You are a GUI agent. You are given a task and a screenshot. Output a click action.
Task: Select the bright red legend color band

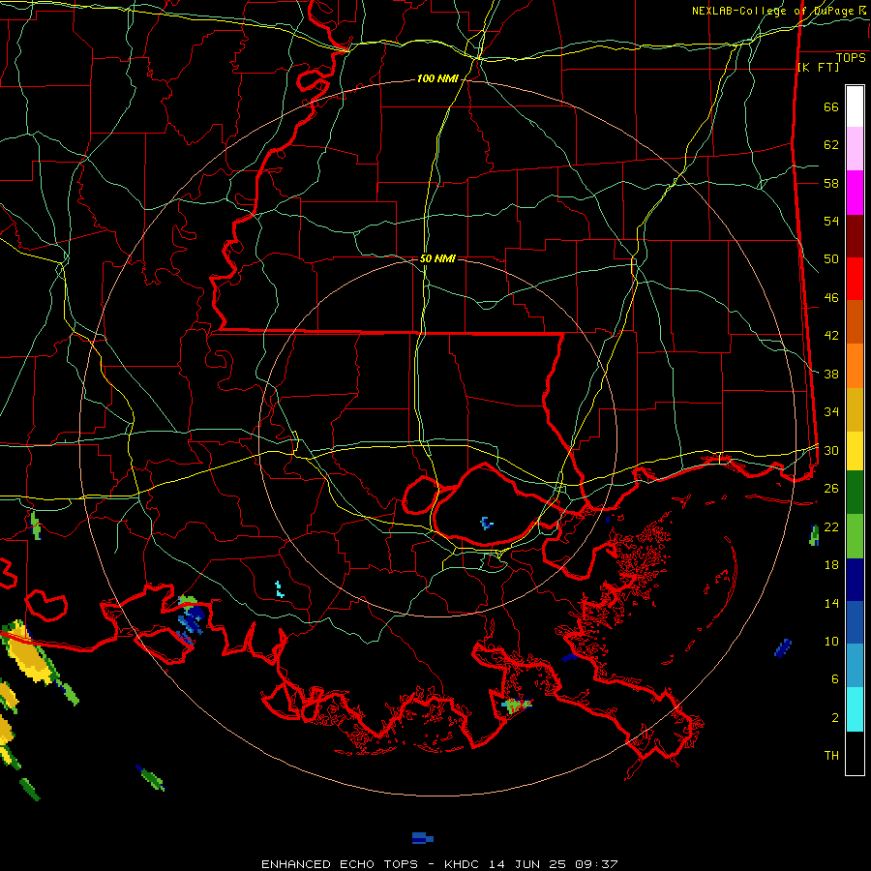click(855, 279)
